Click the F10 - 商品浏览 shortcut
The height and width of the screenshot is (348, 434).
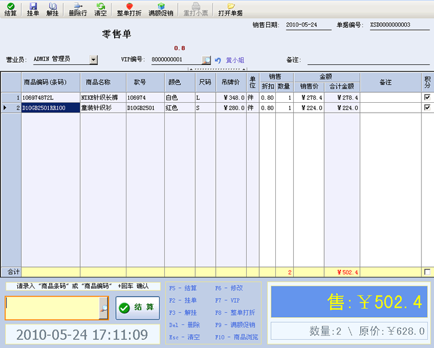237,337
